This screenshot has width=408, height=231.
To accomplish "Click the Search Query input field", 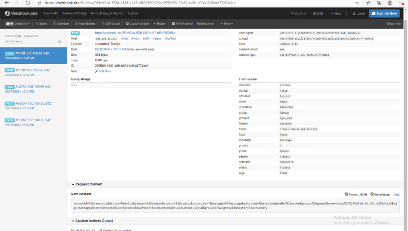I will pyautogui.click(x=30, y=41).
